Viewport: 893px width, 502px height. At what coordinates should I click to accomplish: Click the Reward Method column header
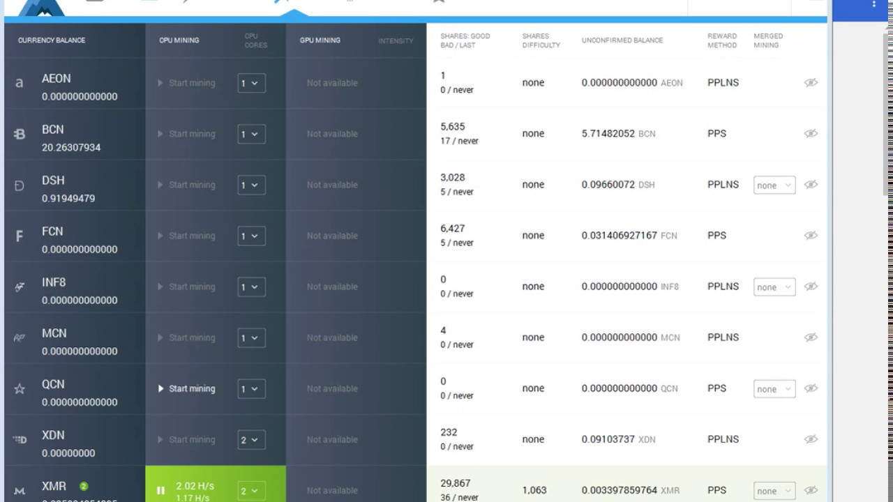point(722,40)
